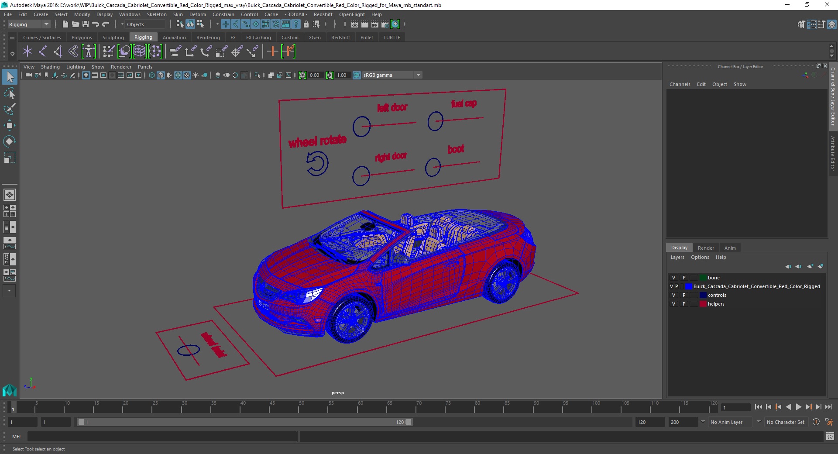Switch to the Render layer tab

point(706,248)
